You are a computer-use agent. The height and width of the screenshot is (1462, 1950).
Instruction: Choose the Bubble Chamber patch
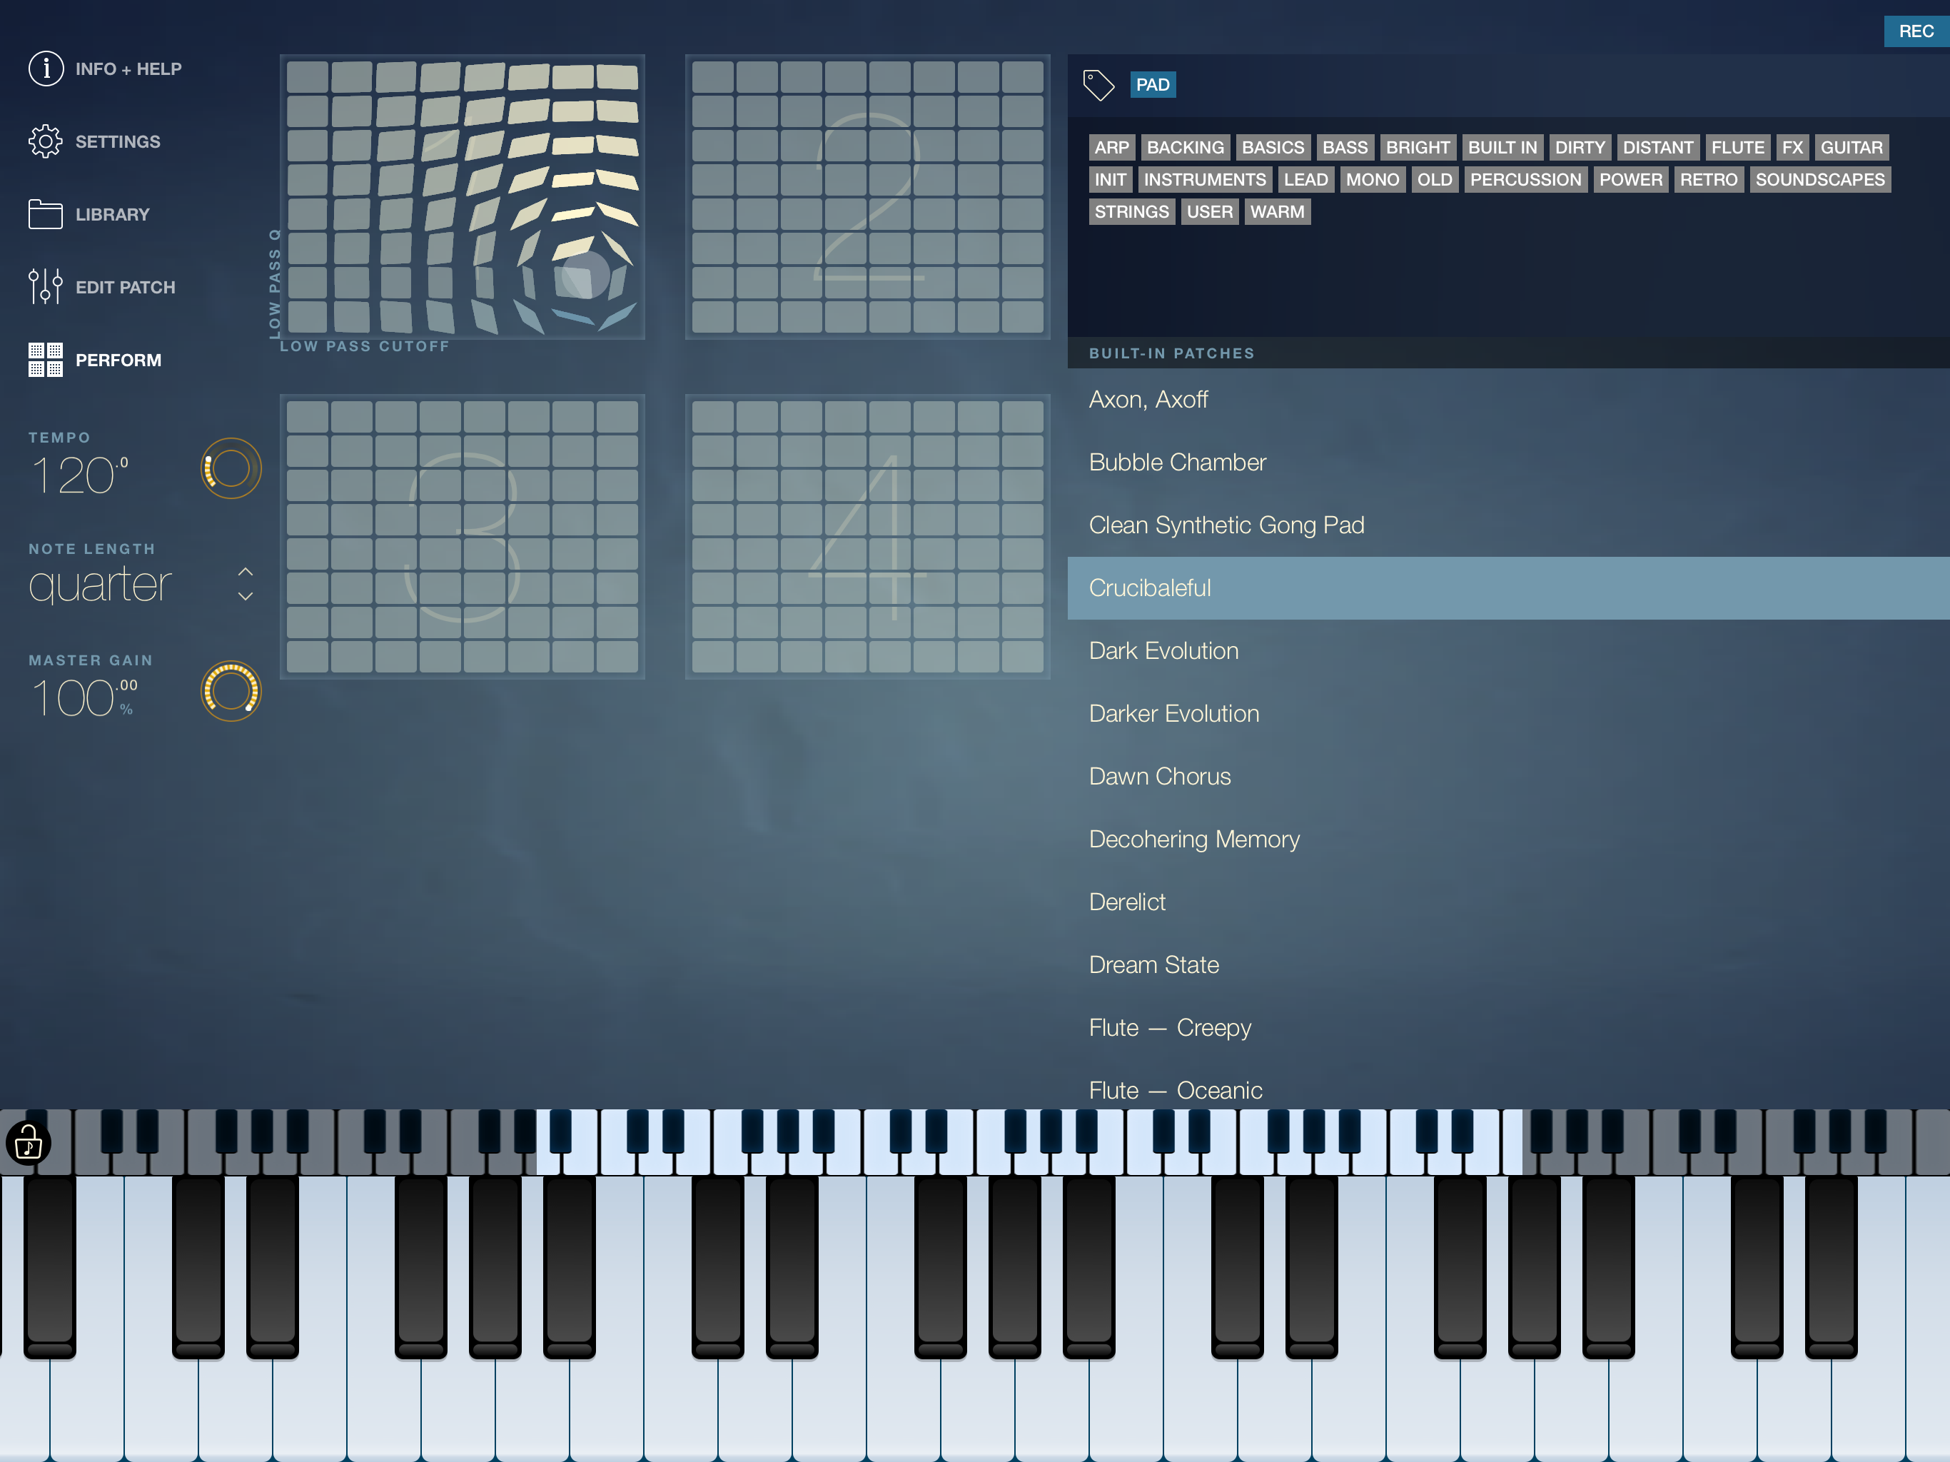pos(1177,462)
